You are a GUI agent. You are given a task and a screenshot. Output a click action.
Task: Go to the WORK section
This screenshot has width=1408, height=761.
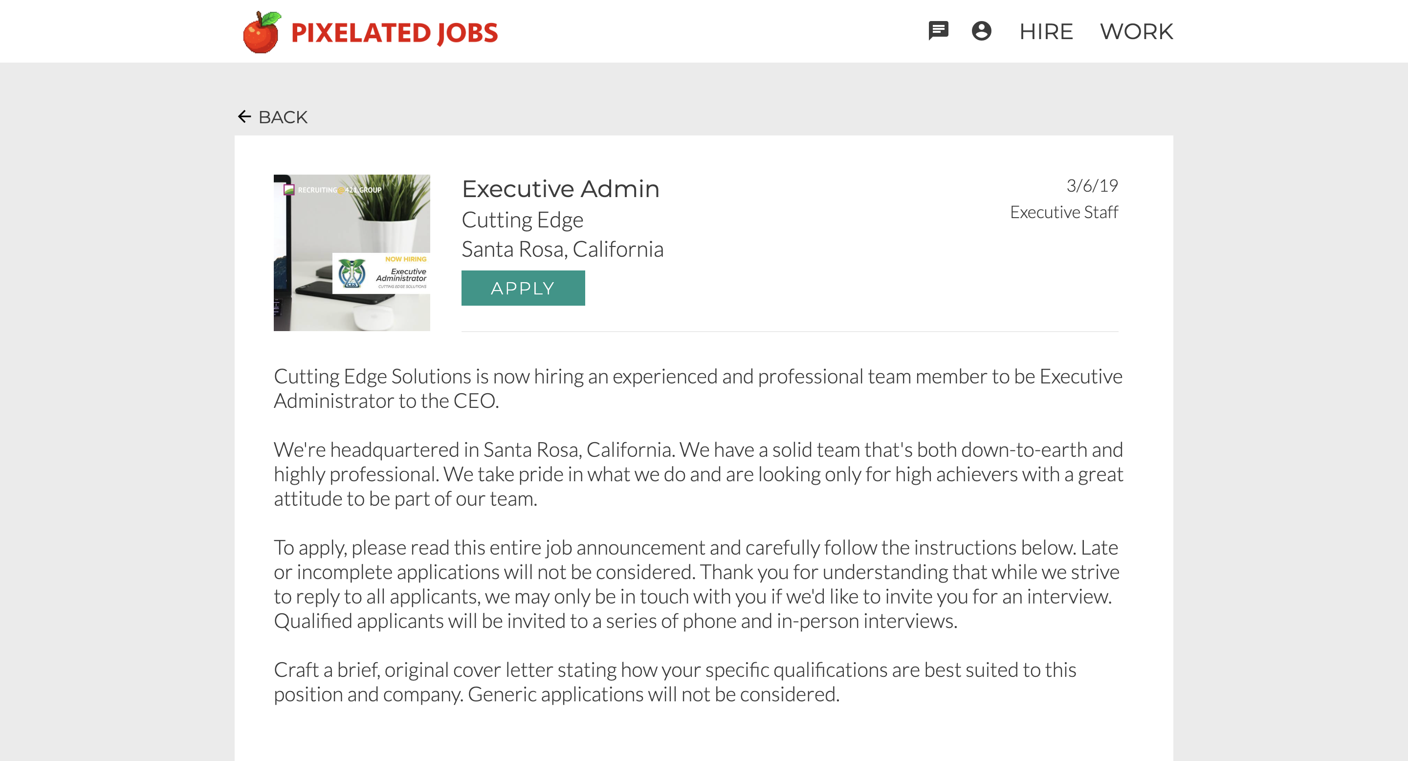1136,32
